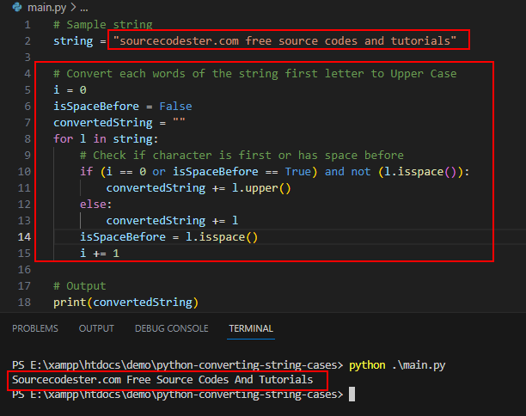This screenshot has width=526, height=416.
Task: Click the terminal cursor at the last prompt
Action: pyautogui.click(x=352, y=395)
